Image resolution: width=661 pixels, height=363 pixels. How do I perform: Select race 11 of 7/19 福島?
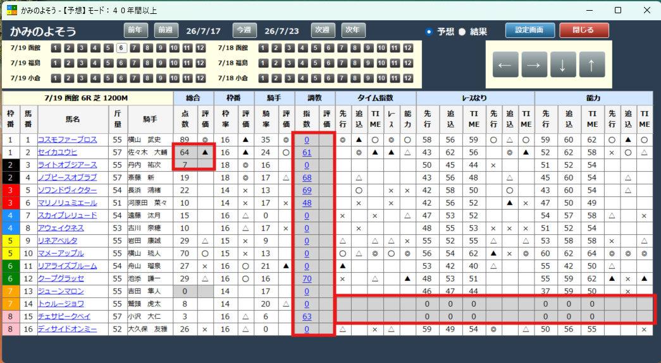coord(187,63)
